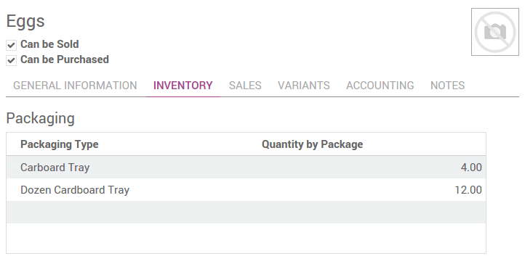The height and width of the screenshot is (264, 525).
Task: Click the product image placeholder camera icon
Action: pos(495,32)
